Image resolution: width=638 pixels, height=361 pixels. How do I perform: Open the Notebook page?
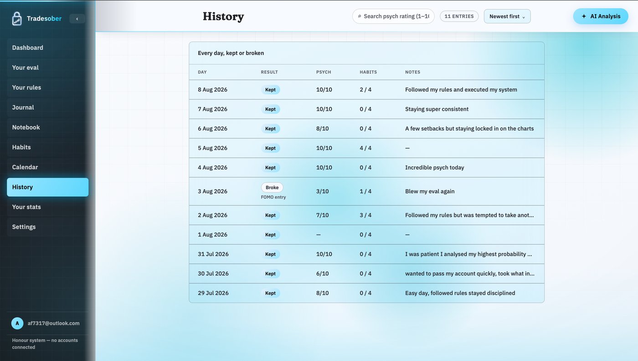(x=48, y=127)
